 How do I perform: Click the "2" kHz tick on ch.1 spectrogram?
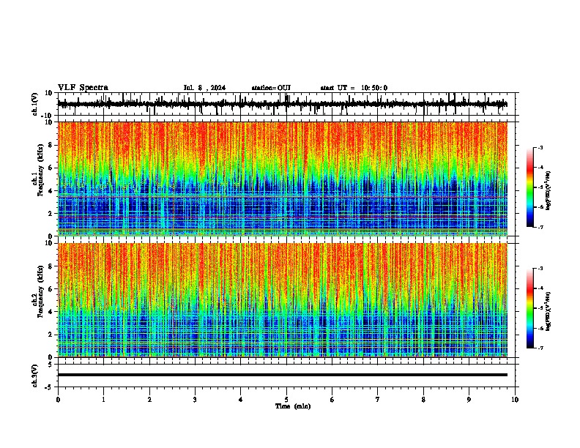51,214
